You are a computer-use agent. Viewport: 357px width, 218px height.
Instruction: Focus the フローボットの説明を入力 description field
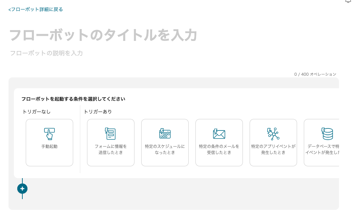tap(46, 53)
